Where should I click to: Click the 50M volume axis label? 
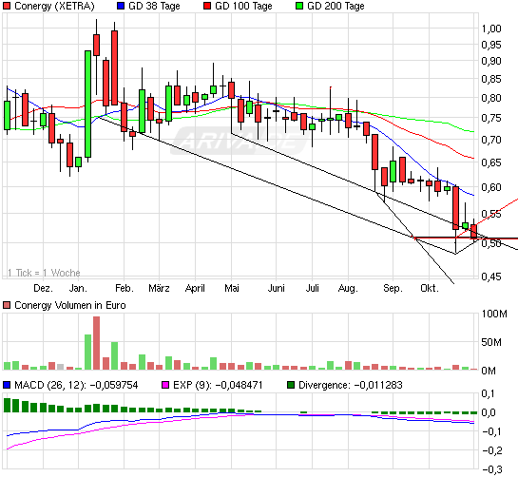point(491,342)
